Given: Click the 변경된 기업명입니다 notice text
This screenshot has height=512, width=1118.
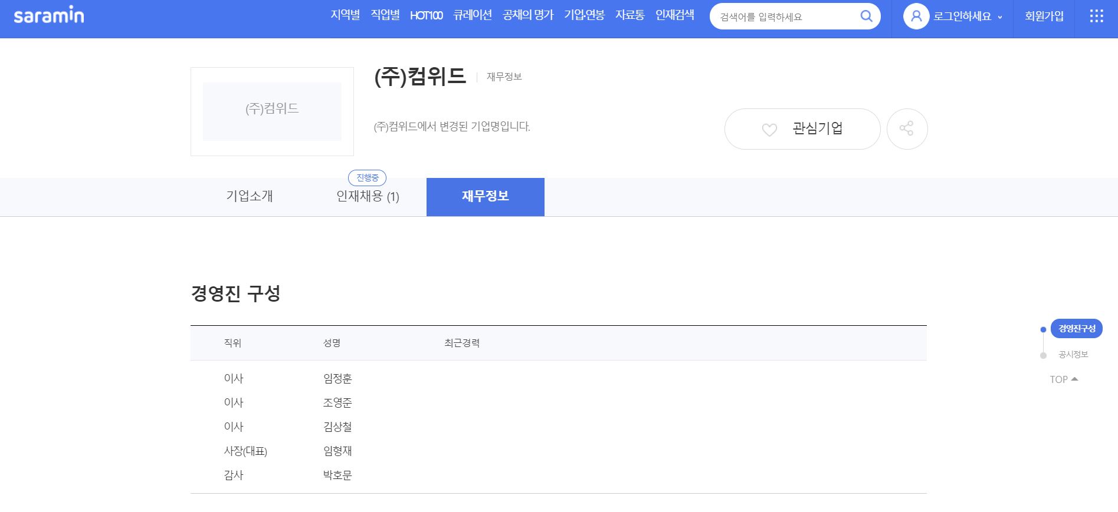Looking at the screenshot, I should [x=452, y=127].
